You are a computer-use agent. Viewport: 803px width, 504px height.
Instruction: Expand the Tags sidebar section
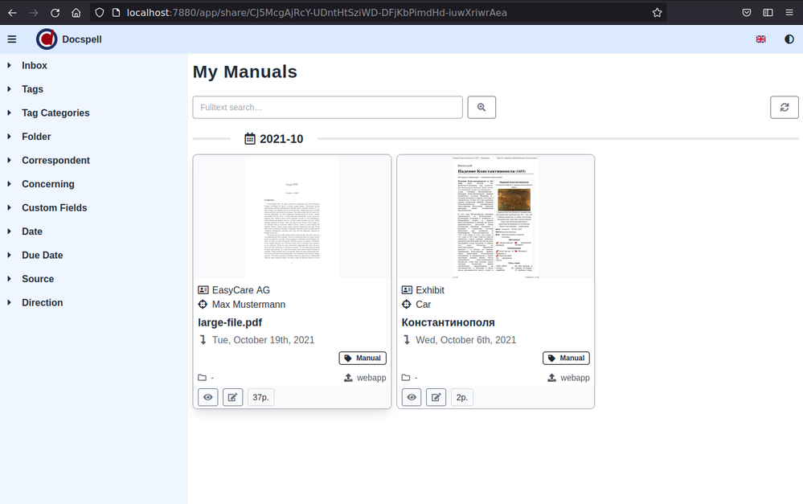coord(32,89)
